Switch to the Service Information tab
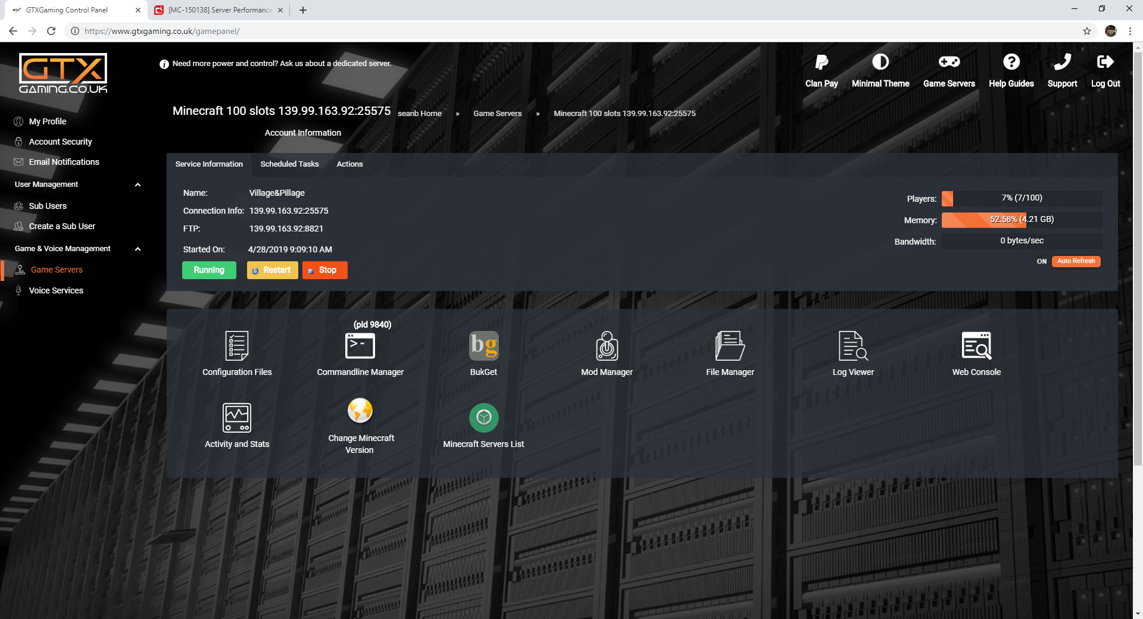 (209, 164)
